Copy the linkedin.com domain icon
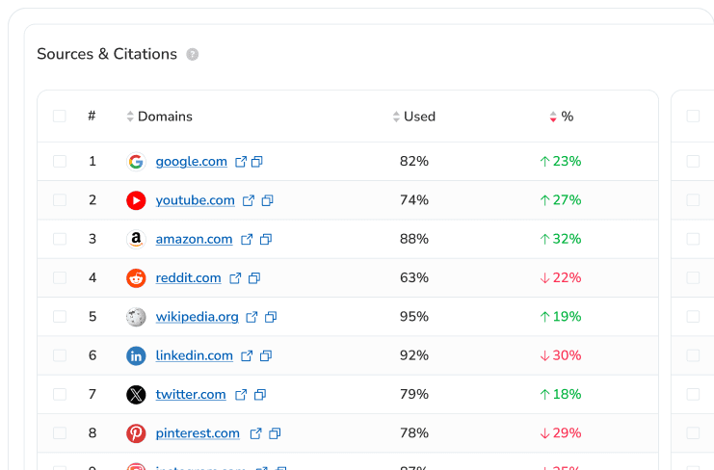This screenshot has width=714, height=470. pyautogui.click(x=266, y=355)
